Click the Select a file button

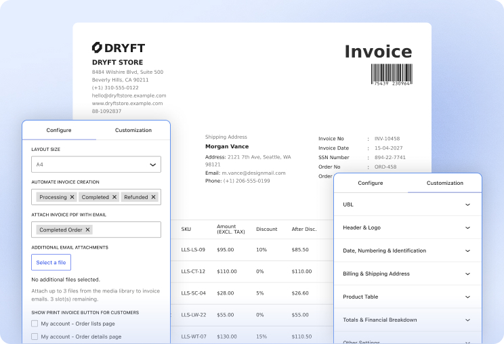point(51,263)
